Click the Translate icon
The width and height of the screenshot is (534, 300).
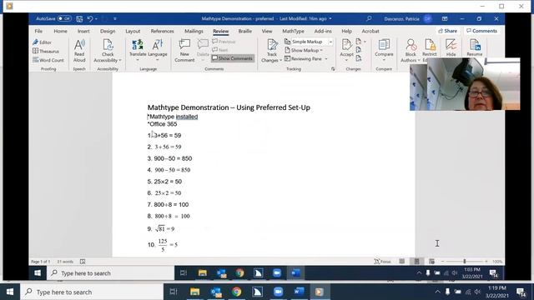point(138,44)
